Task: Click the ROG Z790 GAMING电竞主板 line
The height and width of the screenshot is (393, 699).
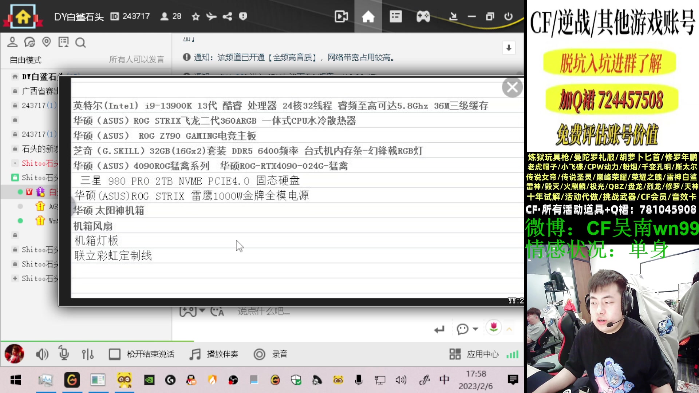Action: click(x=165, y=136)
